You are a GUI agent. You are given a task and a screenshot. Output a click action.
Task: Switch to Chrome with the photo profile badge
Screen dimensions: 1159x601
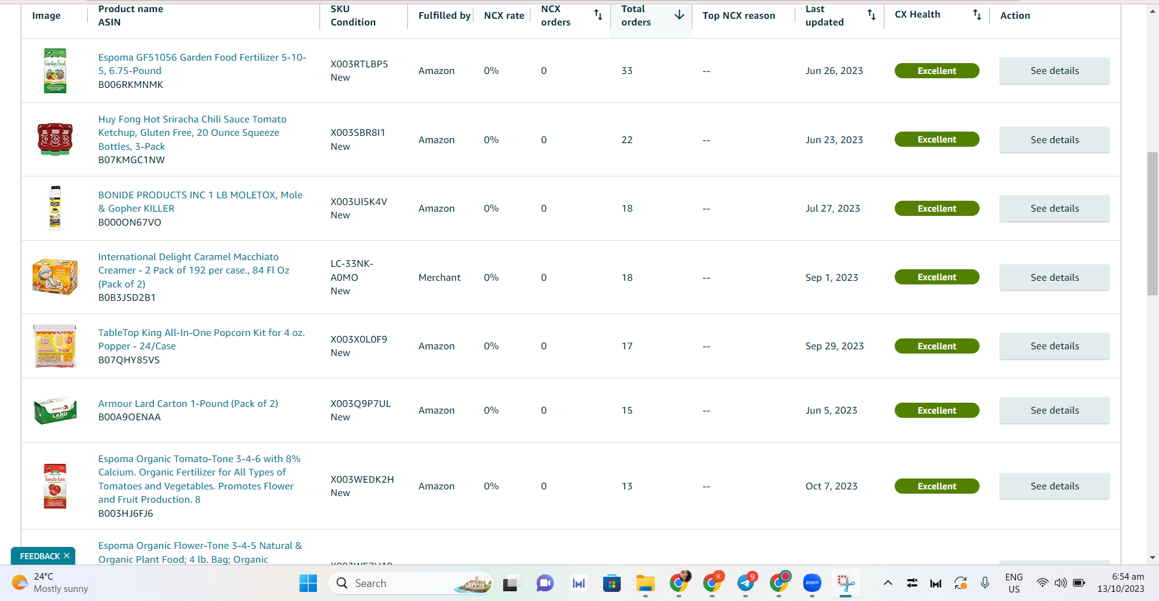tap(679, 583)
